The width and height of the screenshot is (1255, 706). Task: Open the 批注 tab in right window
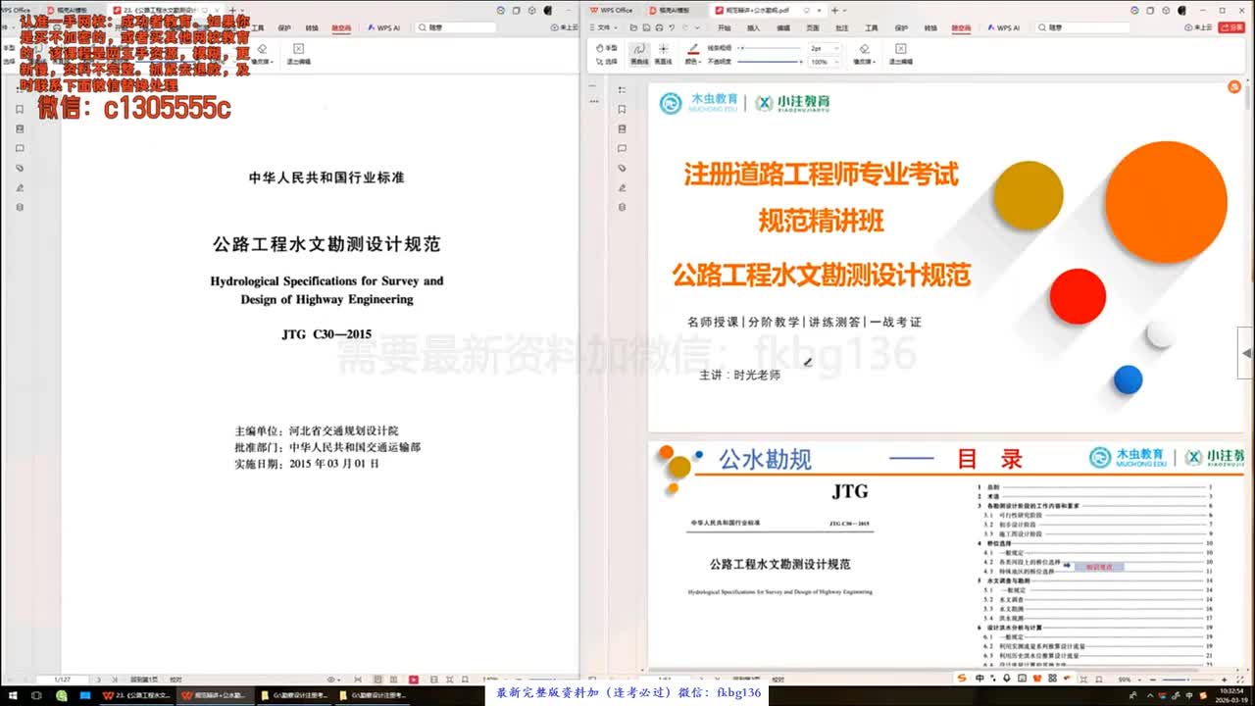tap(842, 28)
